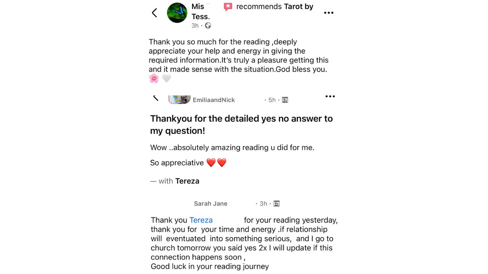488x274 pixels.
Task: Click the globe privacy icon under Tess
Action: 208,25
